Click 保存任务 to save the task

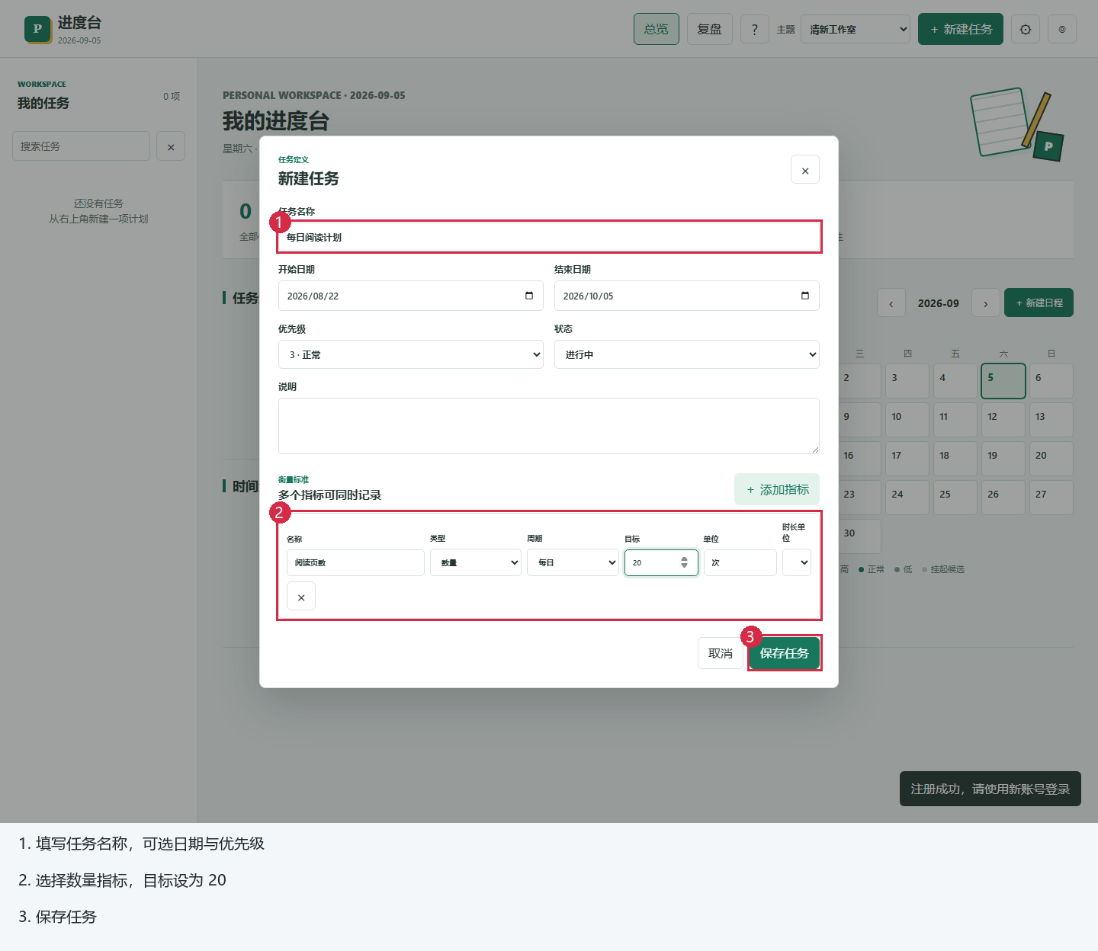coord(784,653)
